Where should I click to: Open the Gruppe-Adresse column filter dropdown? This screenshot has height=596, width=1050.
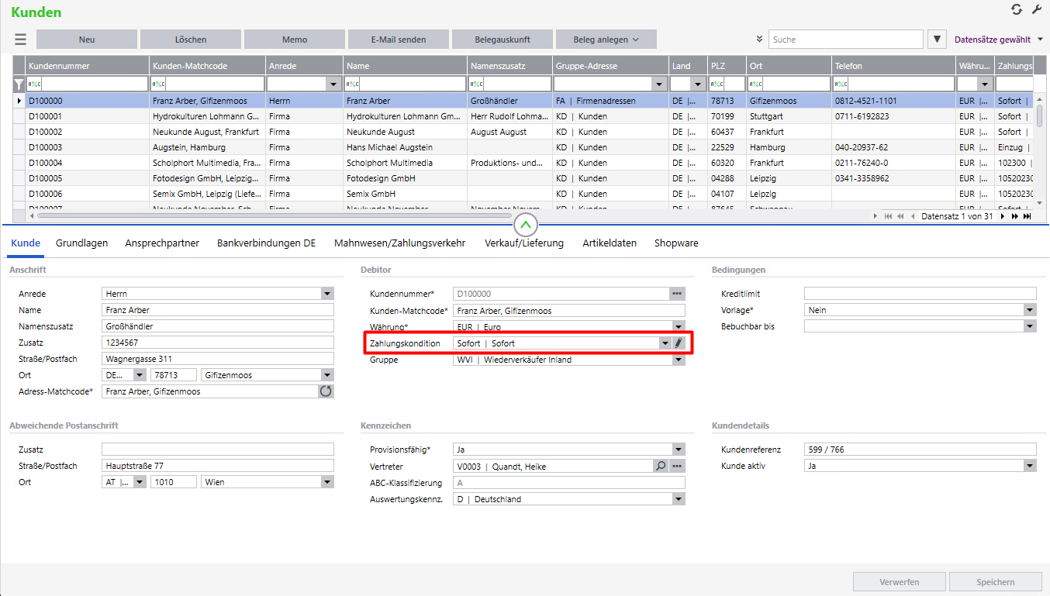660,84
